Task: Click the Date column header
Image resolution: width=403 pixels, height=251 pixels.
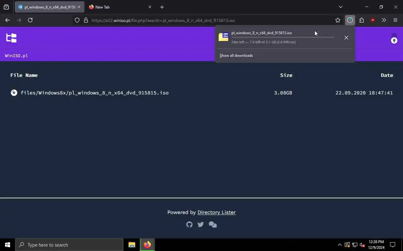Action: coord(387,75)
